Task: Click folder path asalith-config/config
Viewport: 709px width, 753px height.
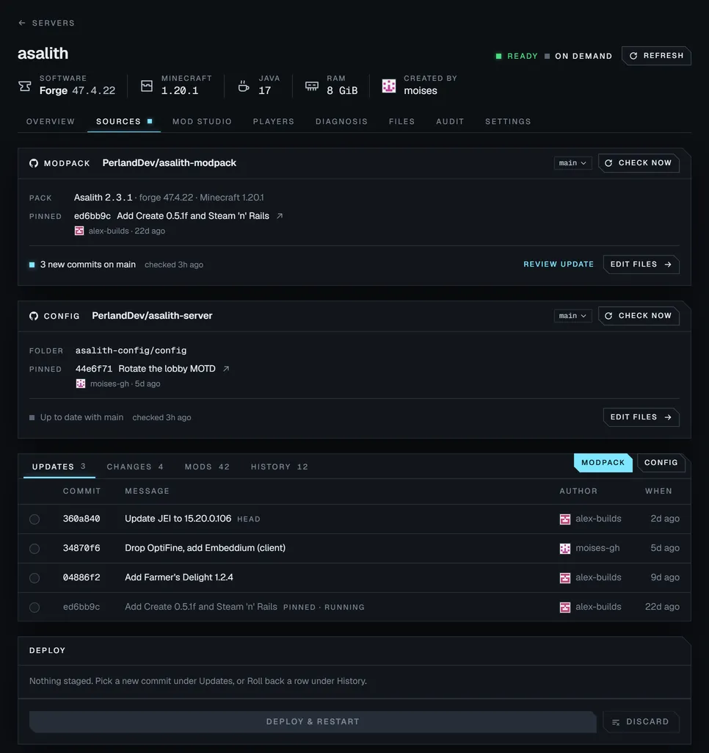Action: click(131, 350)
